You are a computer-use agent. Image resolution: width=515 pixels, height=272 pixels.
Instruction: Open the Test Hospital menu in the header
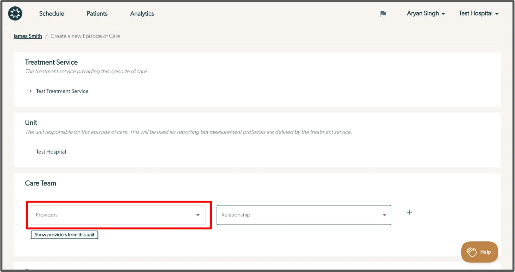(475, 14)
